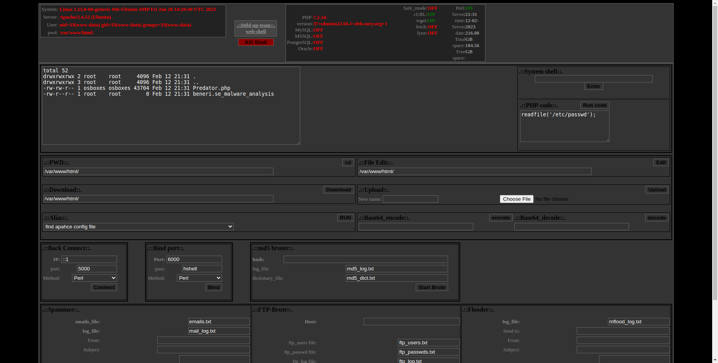This screenshot has height=363, width=718.
Task: Click the Spammer mail_log.txt field
Action: coord(219,331)
